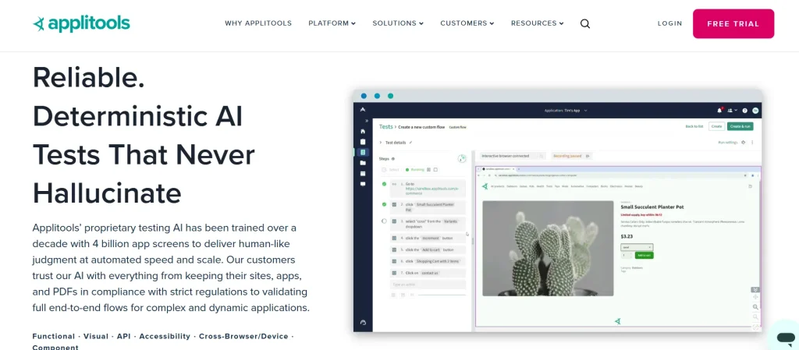
Task: Click $3.23 price in product preview
Action: coord(627,236)
